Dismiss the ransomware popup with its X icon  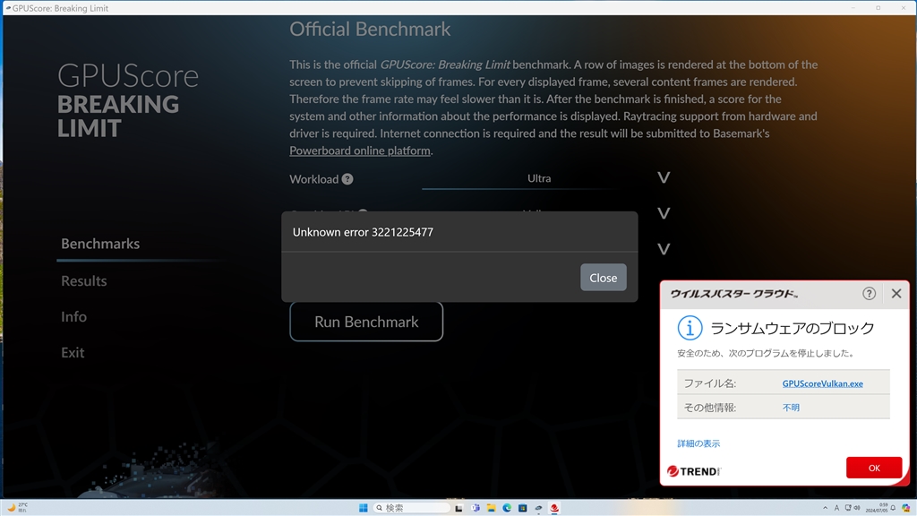coord(896,294)
